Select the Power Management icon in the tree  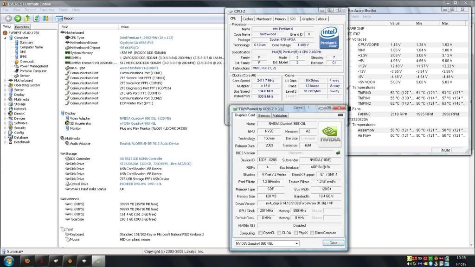point(17,66)
